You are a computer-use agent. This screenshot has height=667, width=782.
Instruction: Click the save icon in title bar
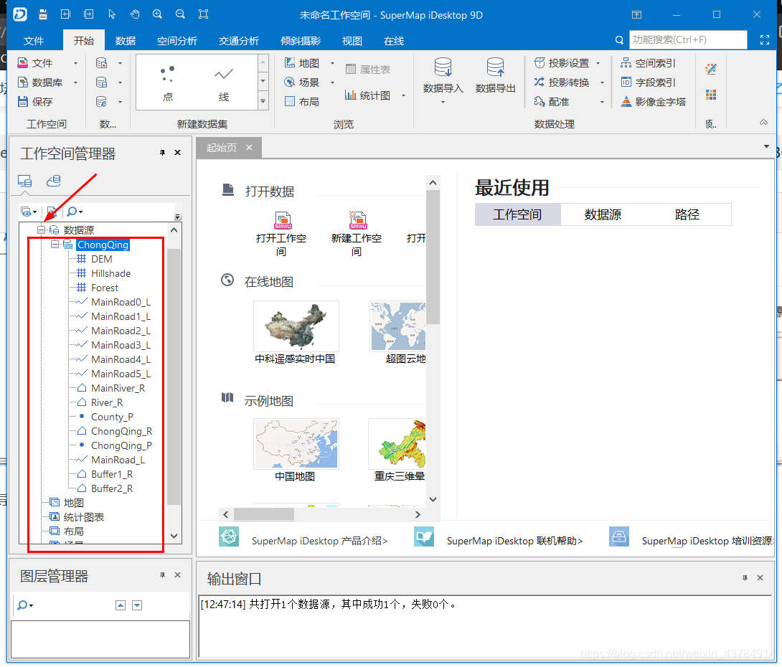(x=43, y=14)
